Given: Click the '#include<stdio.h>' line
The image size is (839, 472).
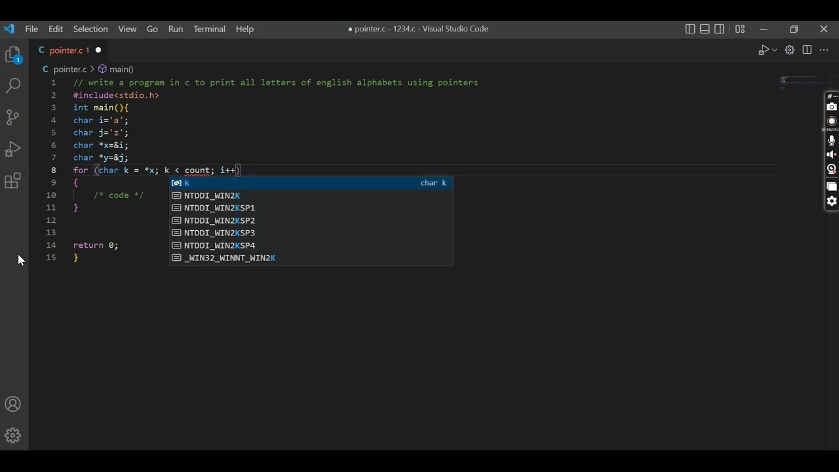Looking at the screenshot, I should pos(116,95).
